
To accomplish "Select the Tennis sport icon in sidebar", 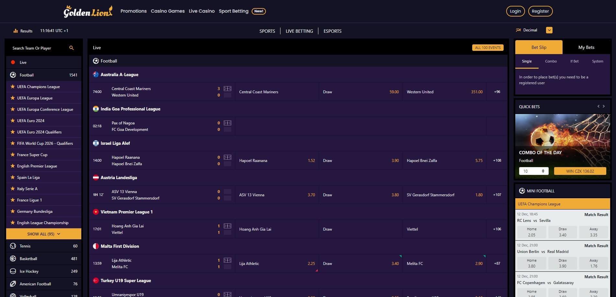I will tap(13, 246).
